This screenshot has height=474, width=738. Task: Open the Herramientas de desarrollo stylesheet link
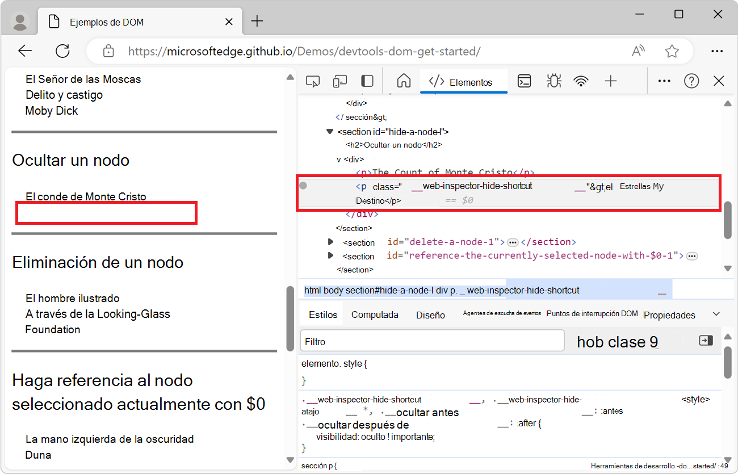(x=659, y=466)
